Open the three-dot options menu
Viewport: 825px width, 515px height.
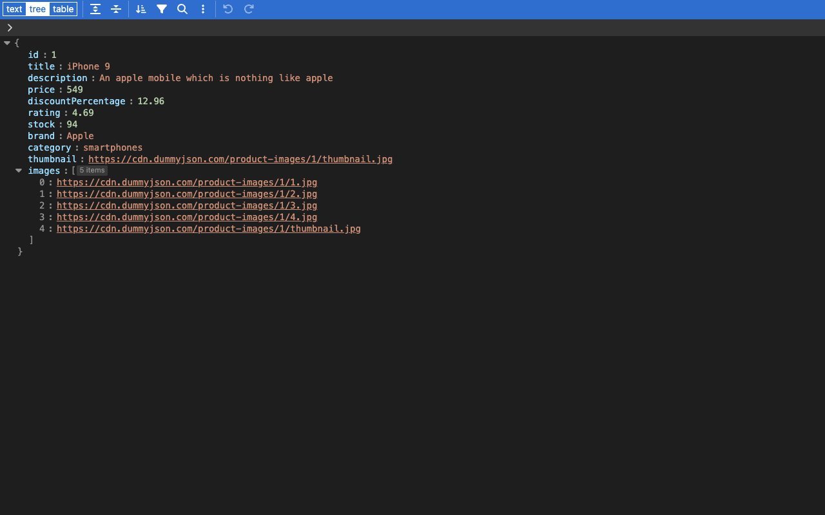pyautogui.click(x=203, y=9)
